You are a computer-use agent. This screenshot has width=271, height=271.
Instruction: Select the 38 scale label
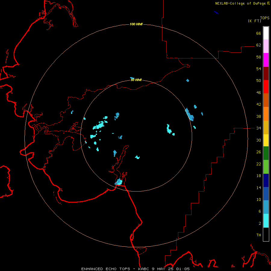point(259,116)
